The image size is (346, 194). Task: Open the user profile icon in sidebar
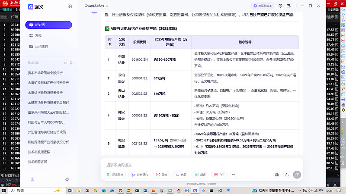pos(32,179)
